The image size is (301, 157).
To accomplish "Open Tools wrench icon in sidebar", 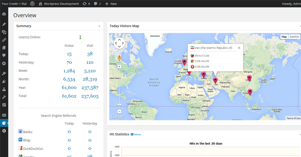I will tap(4, 97).
